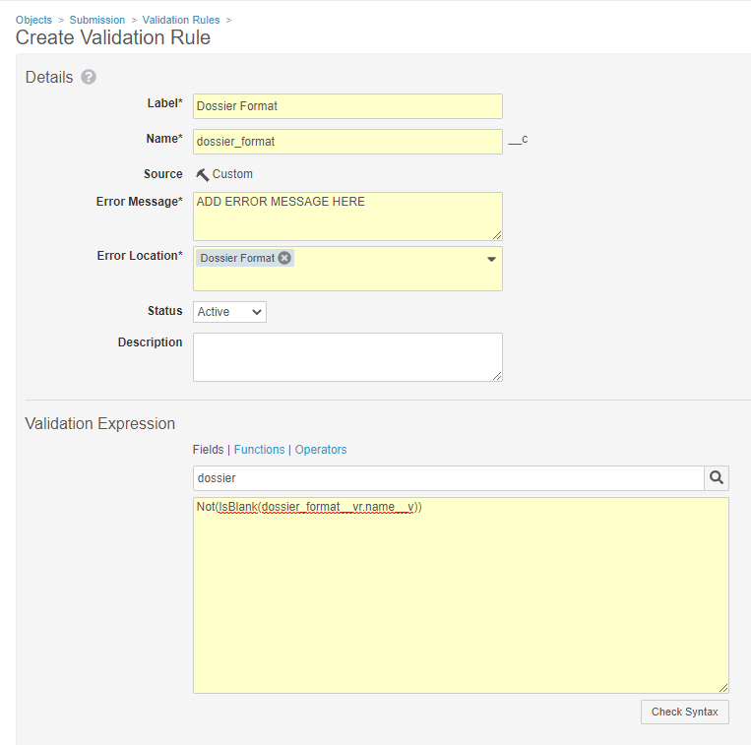
Task: Grab the expression editor's resize handle
Action: pos(723,688)
